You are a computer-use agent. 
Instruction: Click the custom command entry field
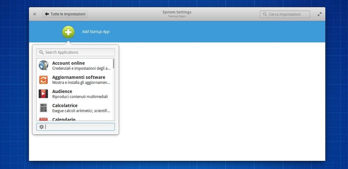click(x=75, y=127)
